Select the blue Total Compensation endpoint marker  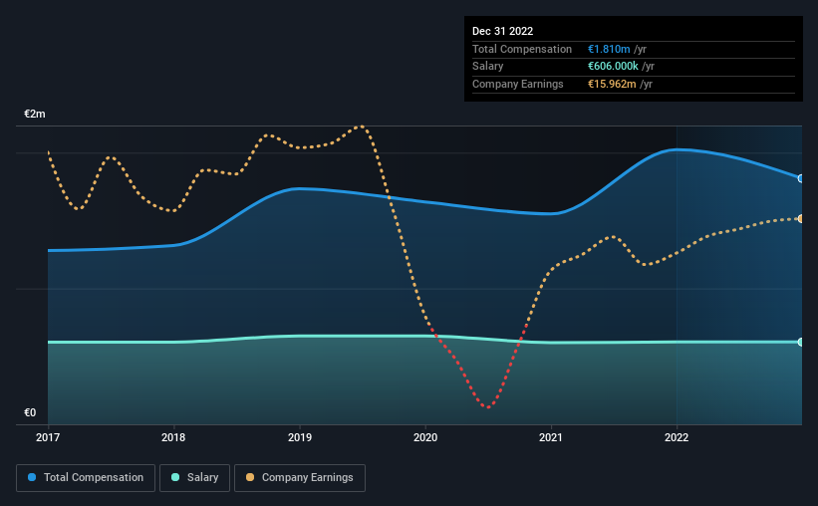[x=801, y=178]
